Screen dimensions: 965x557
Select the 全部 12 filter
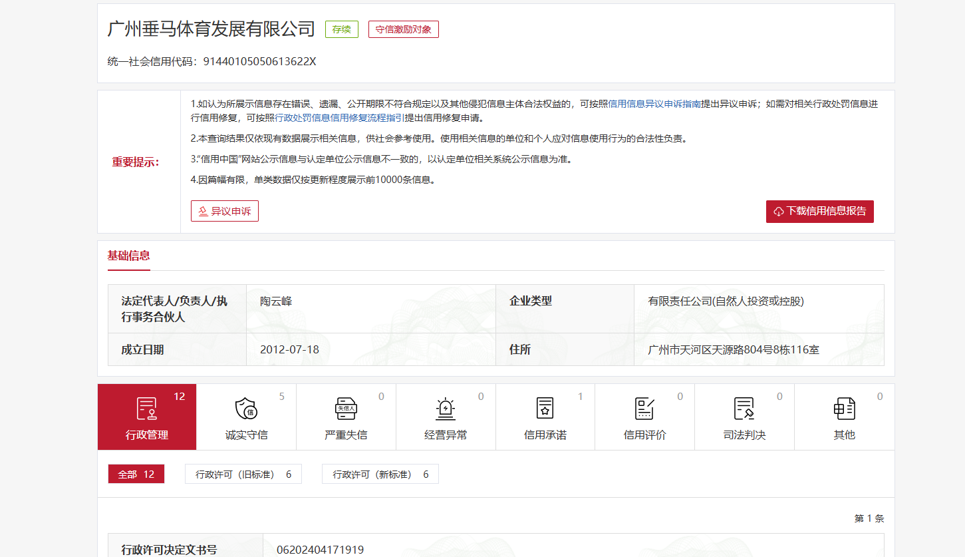[136, 474]
